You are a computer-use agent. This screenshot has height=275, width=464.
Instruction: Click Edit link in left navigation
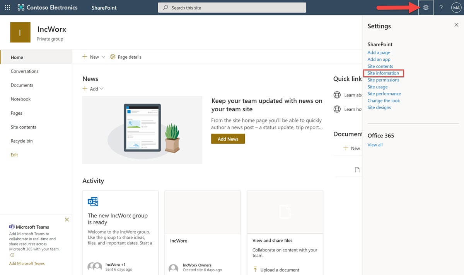[14, 155]
